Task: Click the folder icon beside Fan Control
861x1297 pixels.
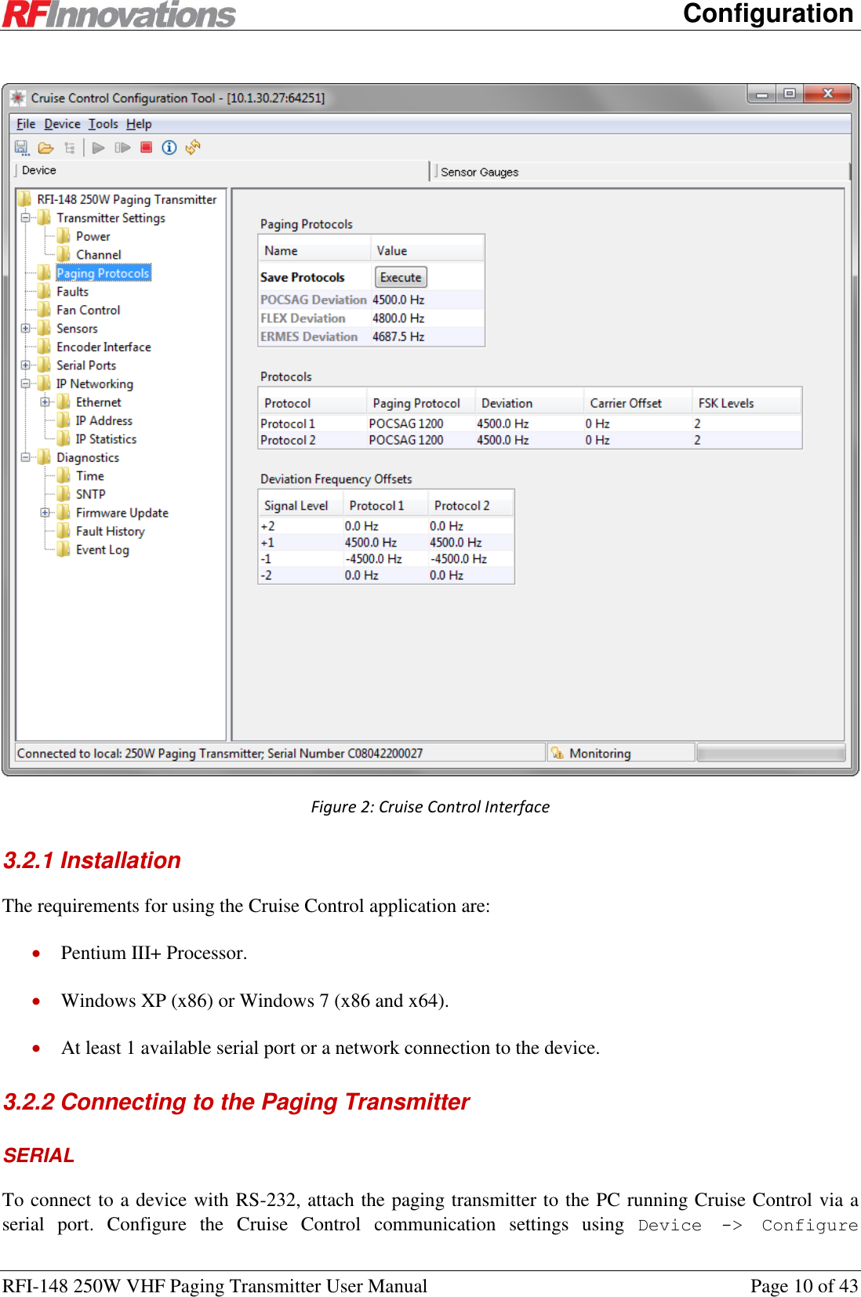Action: click(x=45, y=310)
